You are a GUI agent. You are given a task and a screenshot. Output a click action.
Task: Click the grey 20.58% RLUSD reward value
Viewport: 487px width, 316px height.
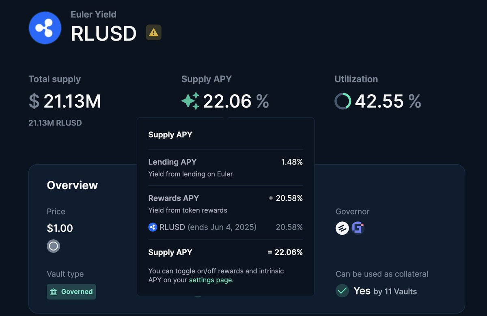289,227
